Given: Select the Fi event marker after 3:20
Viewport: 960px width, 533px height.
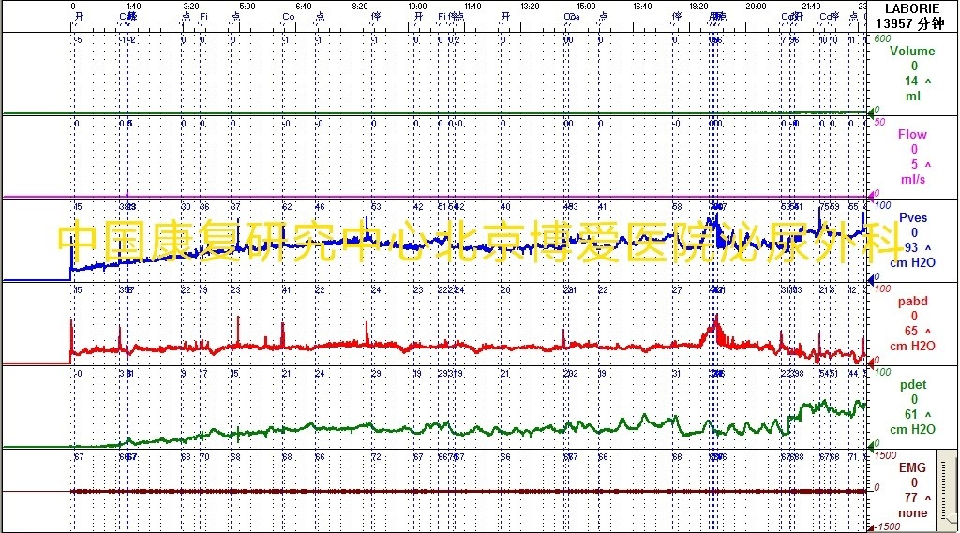Looking at the screenshot, I should click(x=203, y=17).
